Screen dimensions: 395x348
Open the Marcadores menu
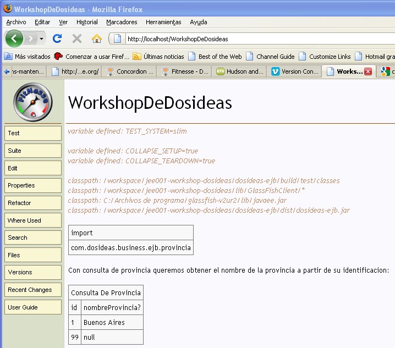(x=122, y=22)
